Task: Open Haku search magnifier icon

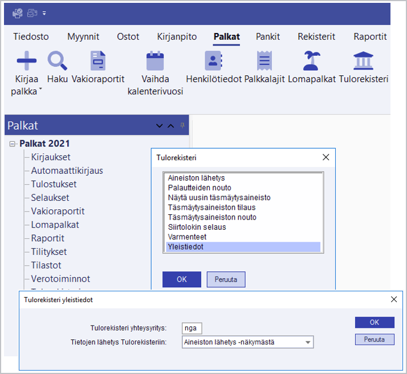Action: 57,60
